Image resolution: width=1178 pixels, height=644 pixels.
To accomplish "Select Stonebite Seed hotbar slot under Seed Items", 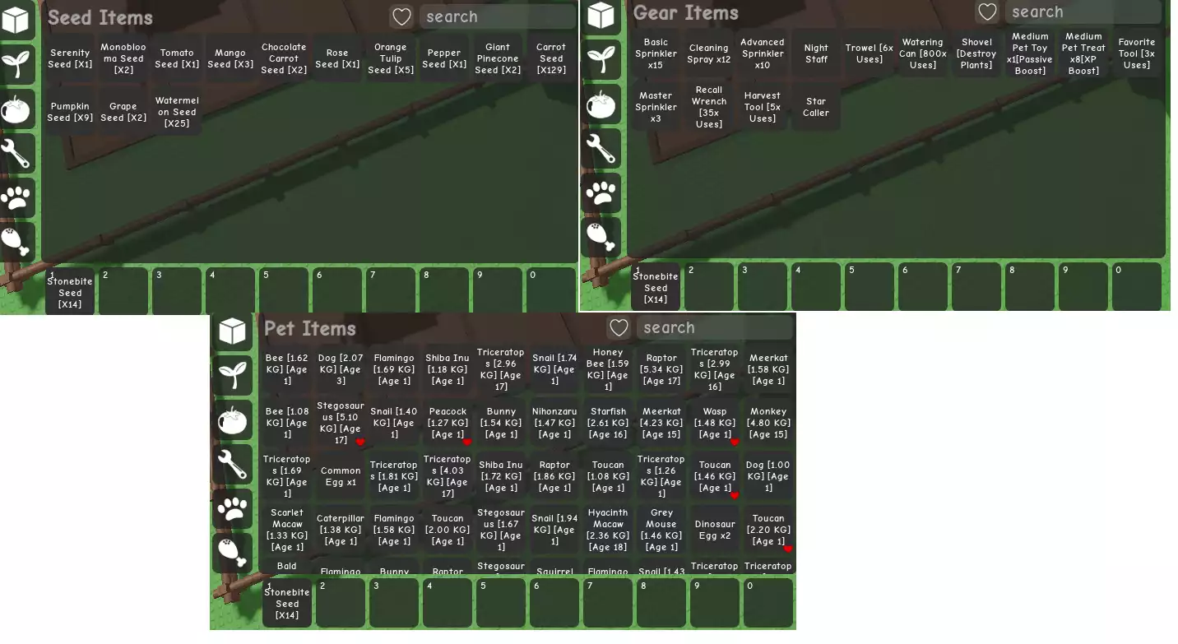I will (70, 292).
